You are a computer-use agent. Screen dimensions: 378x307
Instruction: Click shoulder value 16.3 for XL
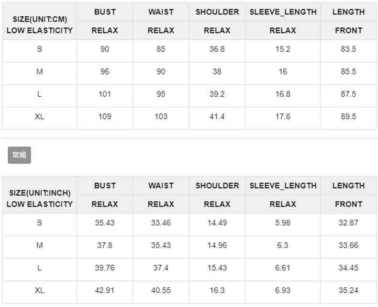coord(217,290)
